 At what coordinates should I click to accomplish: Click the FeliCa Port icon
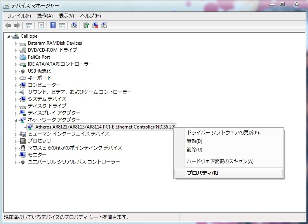(x=23, y=57)
